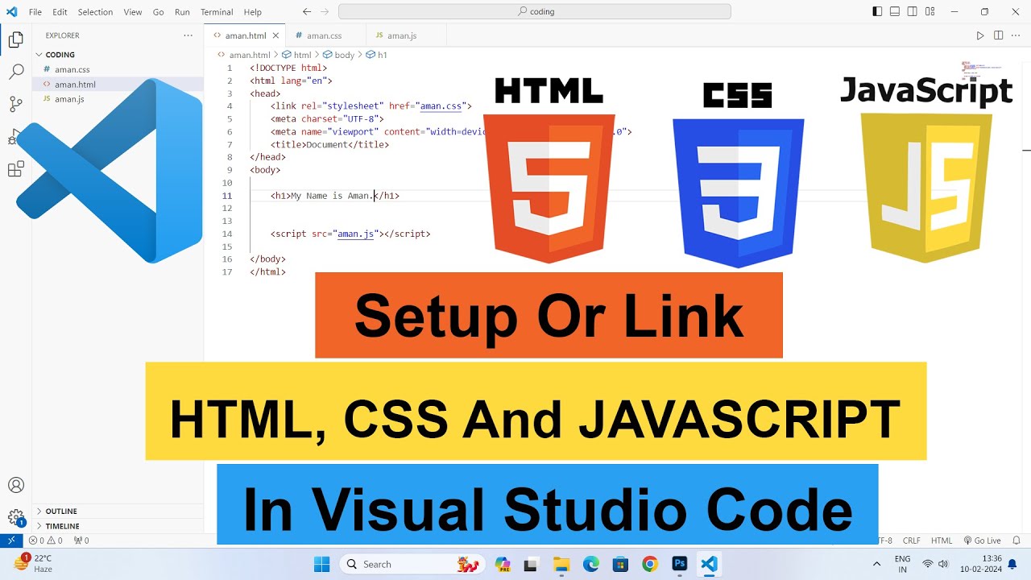Show errors and warnings in Problems panel

click(x=46, y=541)
